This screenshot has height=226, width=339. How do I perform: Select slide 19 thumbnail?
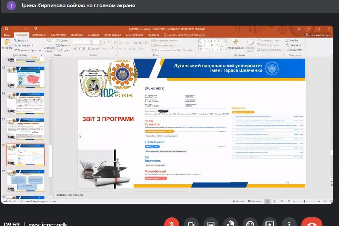pyautogui.click(x=26, y=180)
